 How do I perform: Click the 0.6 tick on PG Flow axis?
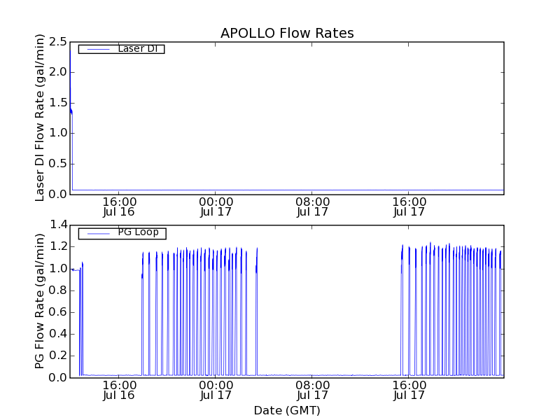(57, 312)
